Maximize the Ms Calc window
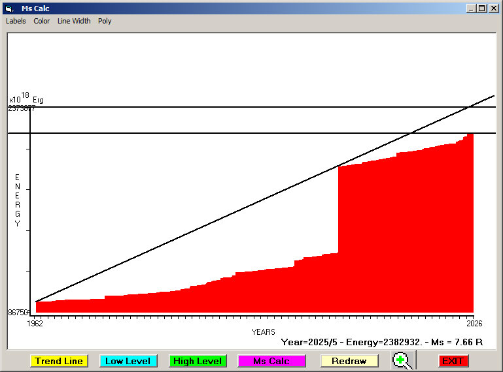Screen dimensions: 503x372 click(x=481, y=8)
